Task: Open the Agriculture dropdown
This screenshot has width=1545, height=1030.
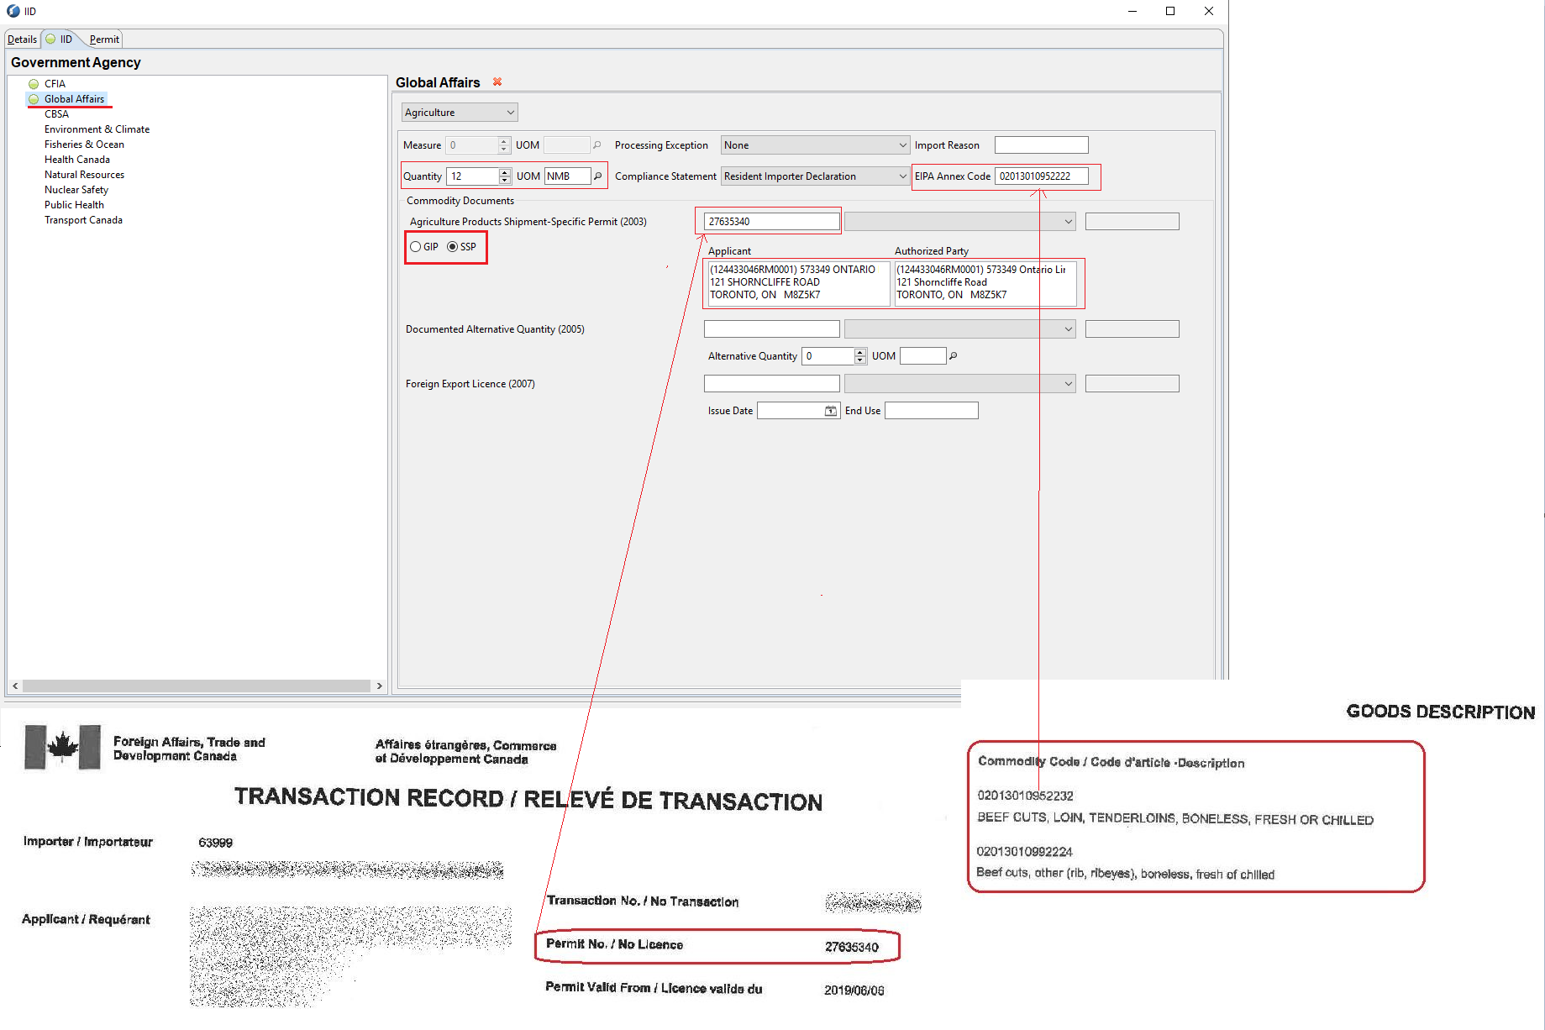Action: (460, 113)
